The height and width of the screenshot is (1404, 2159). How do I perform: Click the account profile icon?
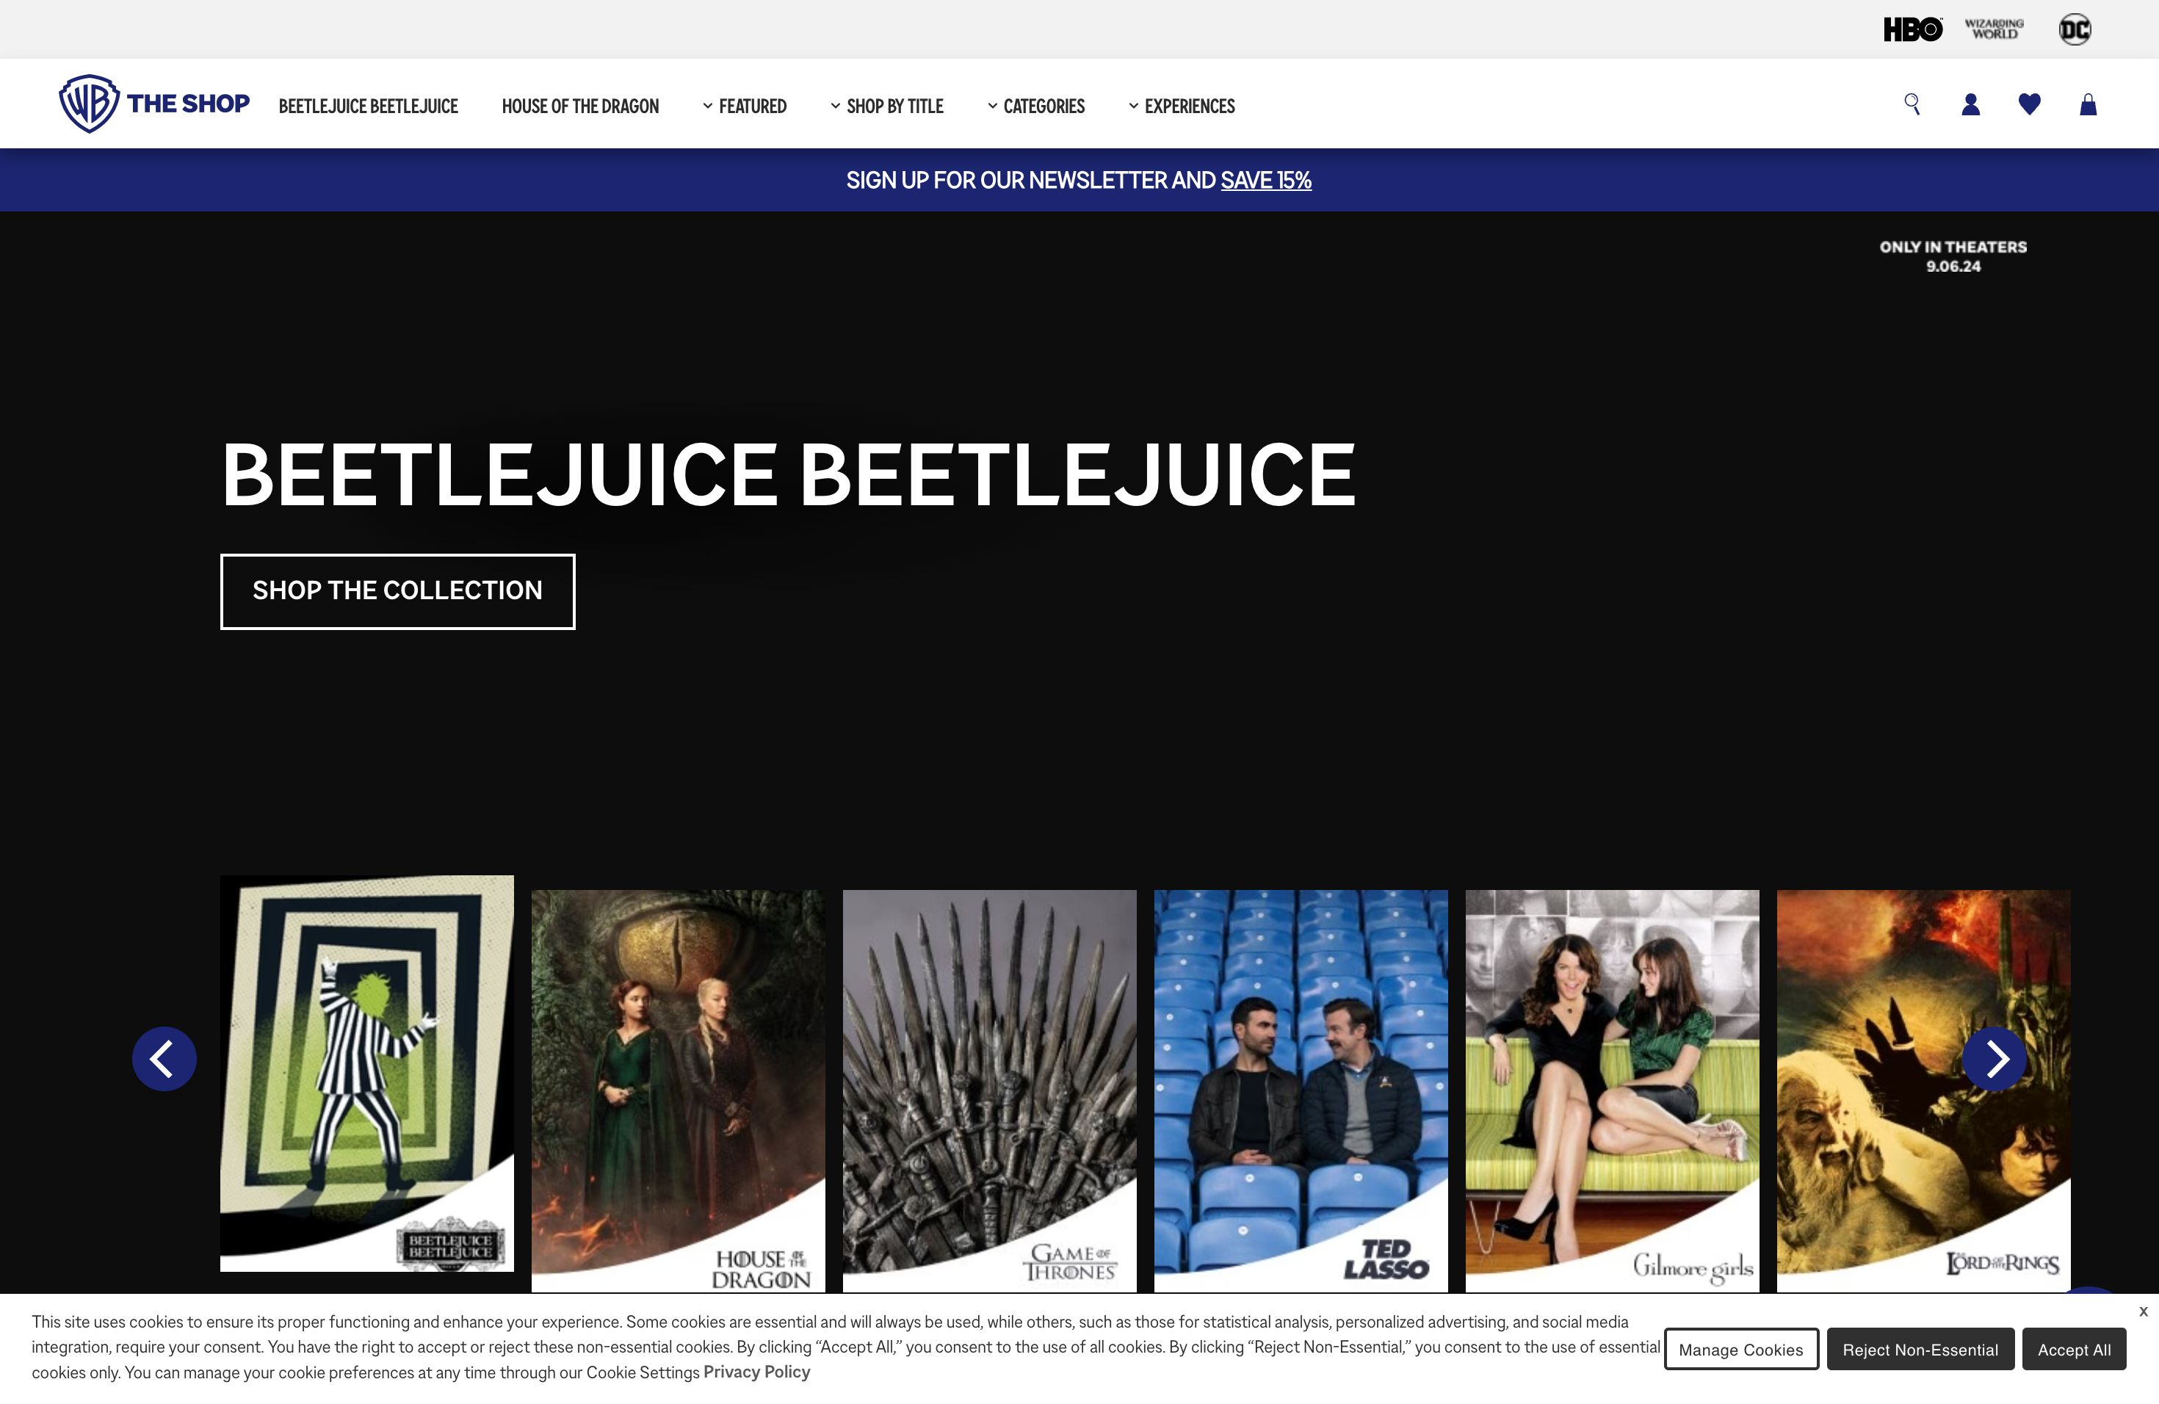click(x=1970, y=104)
